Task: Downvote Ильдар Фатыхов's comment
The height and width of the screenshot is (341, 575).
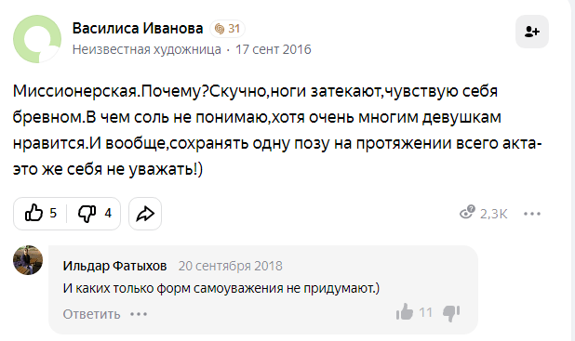Action: point(451,313)
